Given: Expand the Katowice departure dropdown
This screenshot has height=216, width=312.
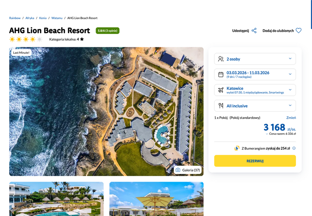Looking at the screenshot, I should pyautogui.click(x=255, y=90).
